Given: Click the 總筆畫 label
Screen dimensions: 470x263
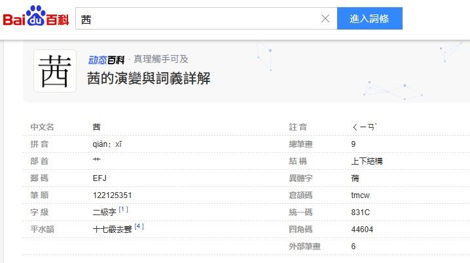Looking at the screenshot, I should (300, 144).
